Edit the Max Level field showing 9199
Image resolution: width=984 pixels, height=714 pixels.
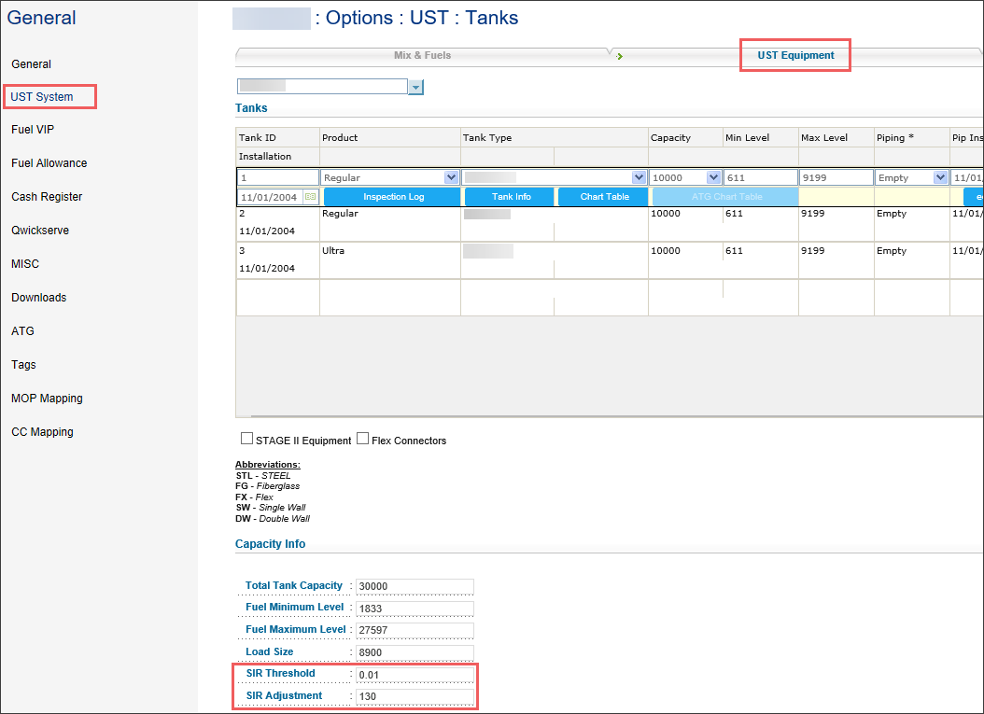point(836,177)
